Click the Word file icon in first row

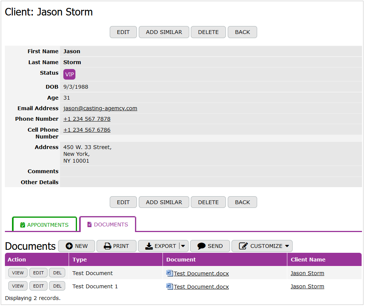(x=170, y=273)
